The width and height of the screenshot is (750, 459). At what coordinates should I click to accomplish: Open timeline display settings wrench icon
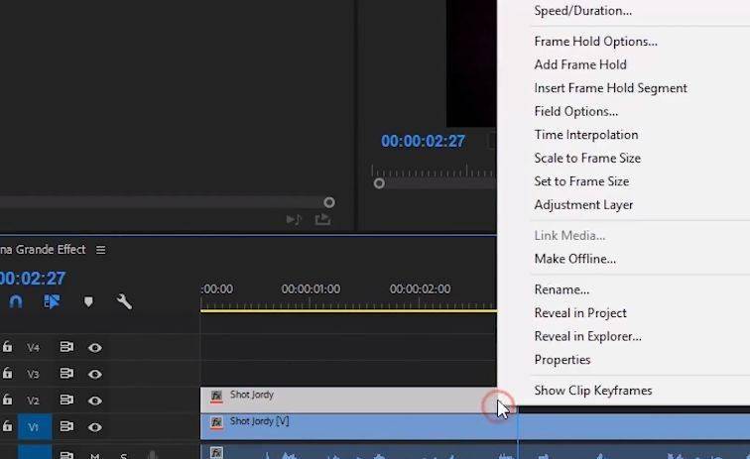tap(124, 301)
